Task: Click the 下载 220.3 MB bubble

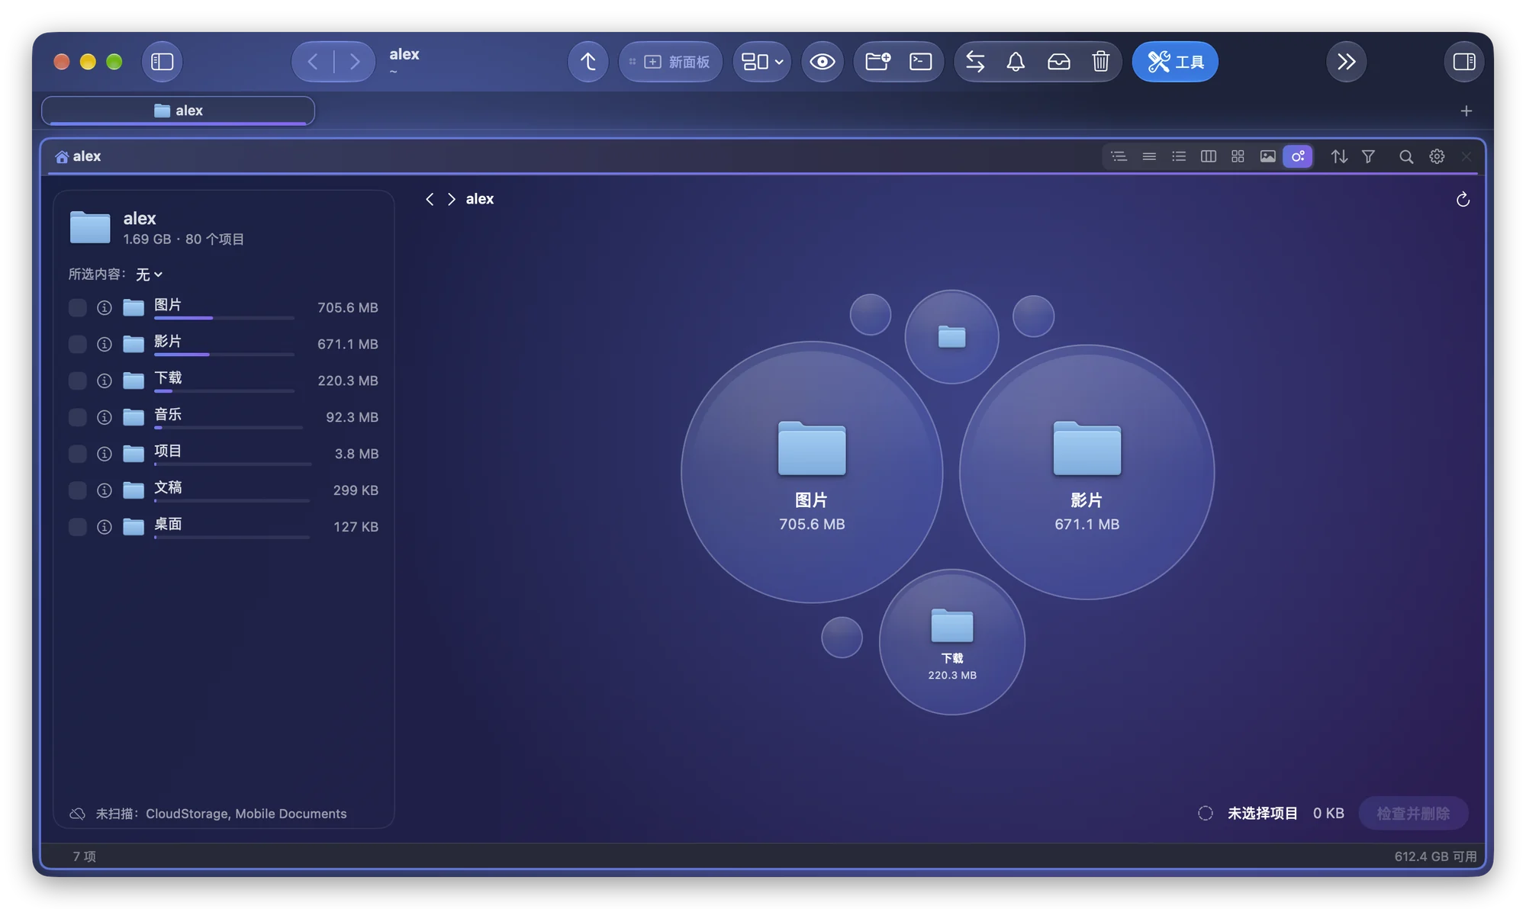Action: click(x=951, y=642)
